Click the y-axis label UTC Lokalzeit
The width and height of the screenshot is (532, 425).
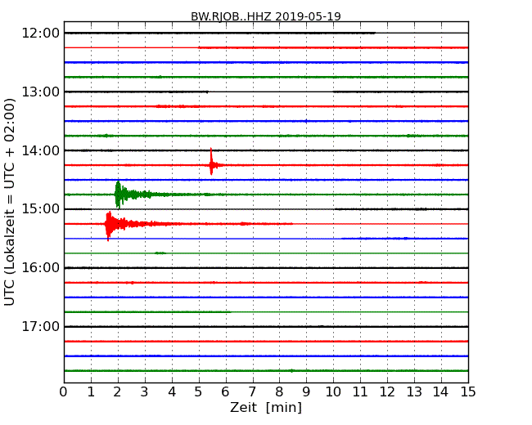(10, 203)
